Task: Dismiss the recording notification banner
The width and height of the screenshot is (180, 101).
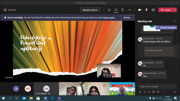Action: point(127,17)
